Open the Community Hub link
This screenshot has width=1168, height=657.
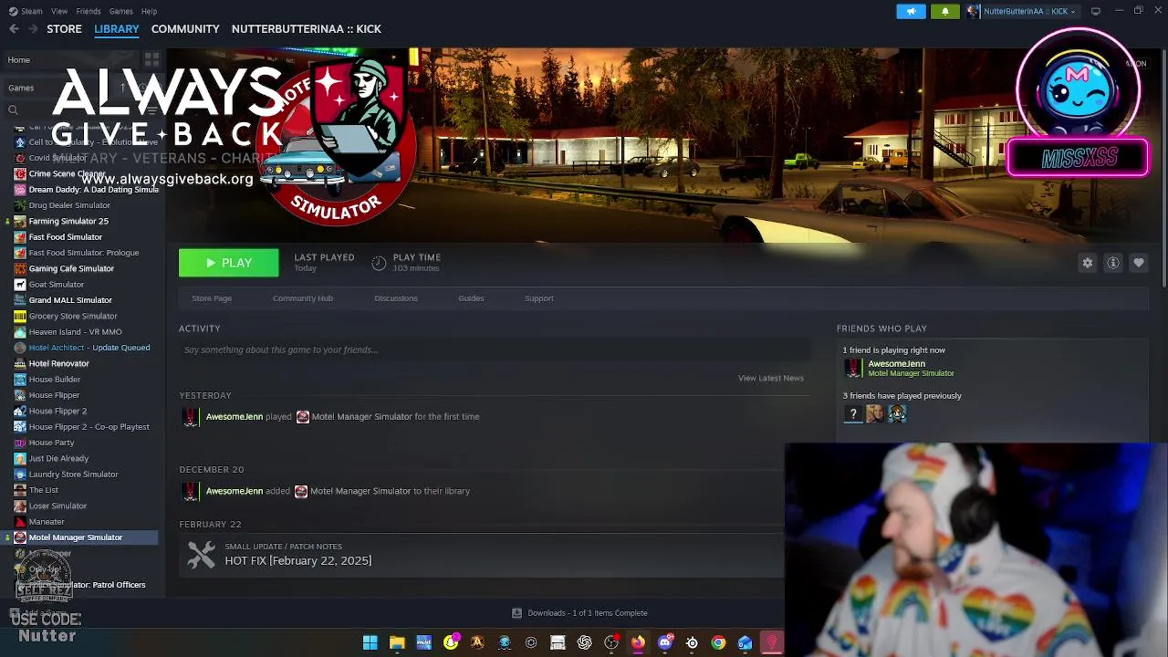303,298
